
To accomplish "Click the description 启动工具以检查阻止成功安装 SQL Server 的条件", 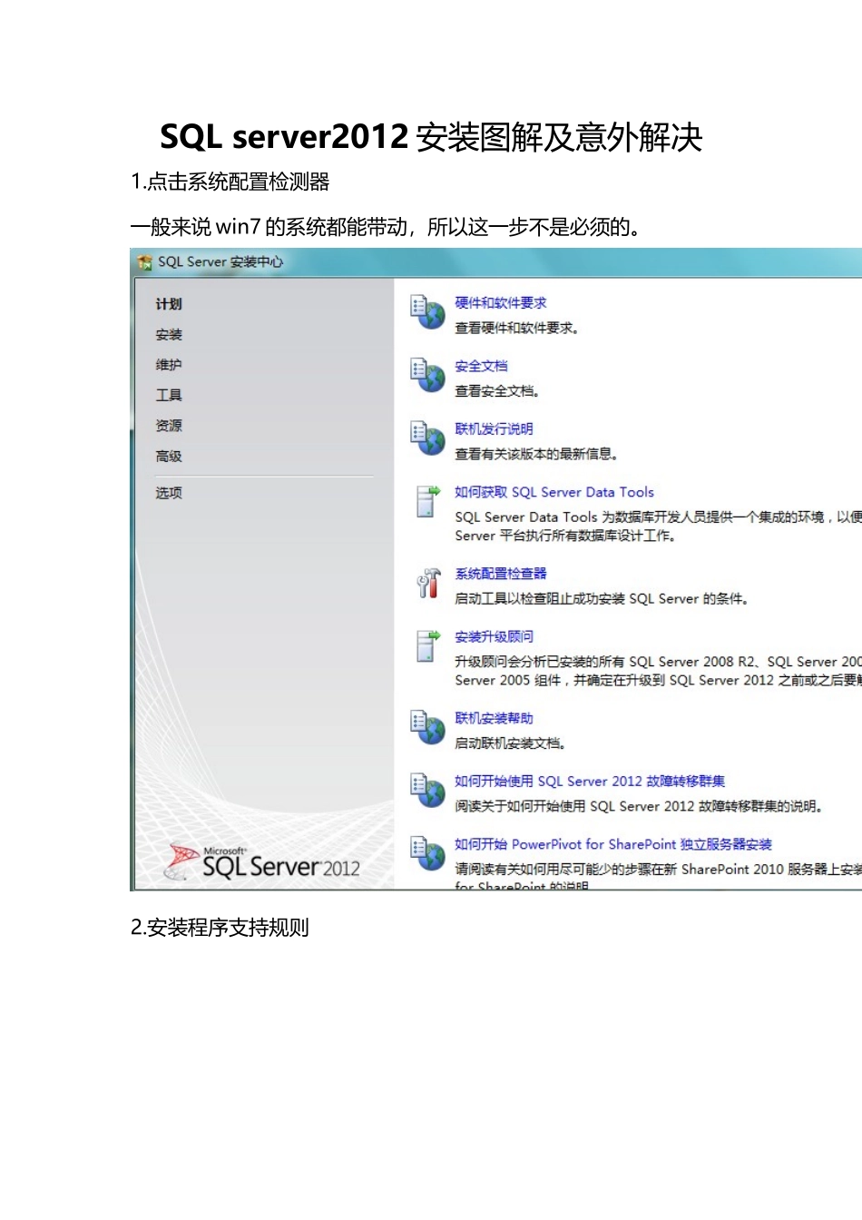I will click(602, 599).
